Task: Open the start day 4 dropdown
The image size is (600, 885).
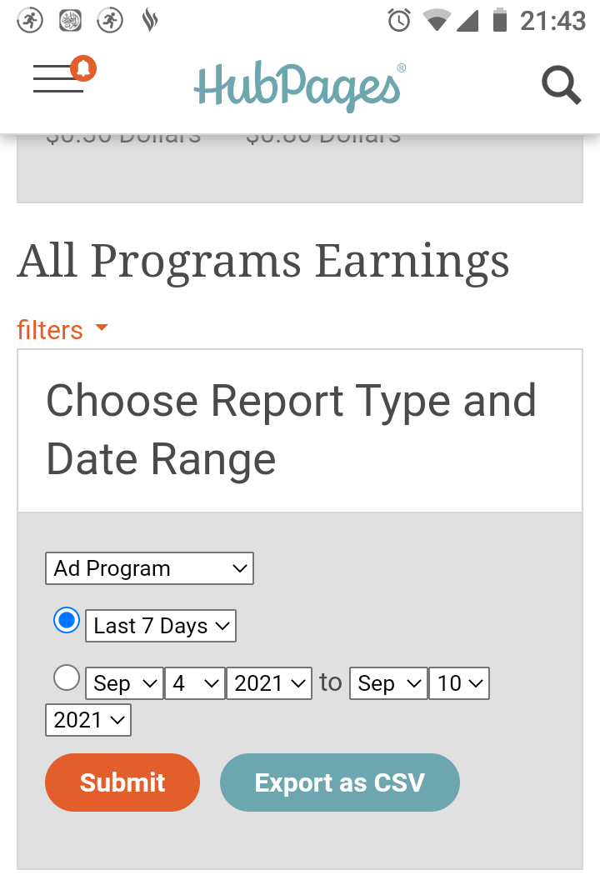Action: [195, 683]
